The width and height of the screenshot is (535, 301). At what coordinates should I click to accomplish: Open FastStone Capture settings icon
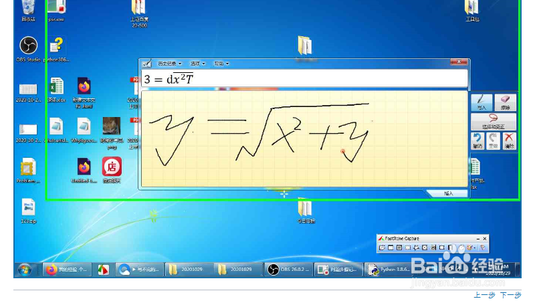point(483,247)
